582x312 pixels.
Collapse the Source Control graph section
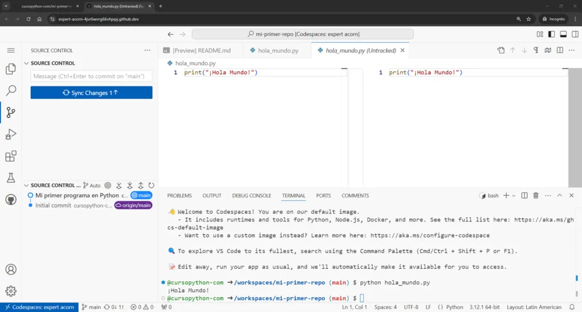point(52,185)
